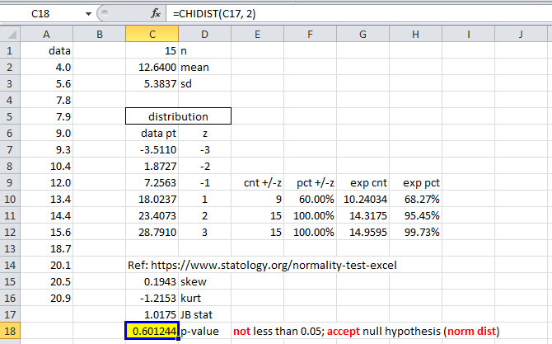
Task: Click the cell with value 7.8
Action: pos(46,100)
